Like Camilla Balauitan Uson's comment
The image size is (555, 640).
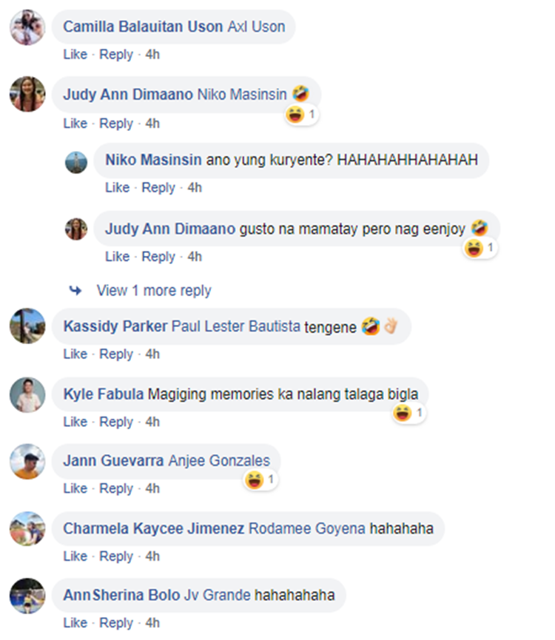75,54
